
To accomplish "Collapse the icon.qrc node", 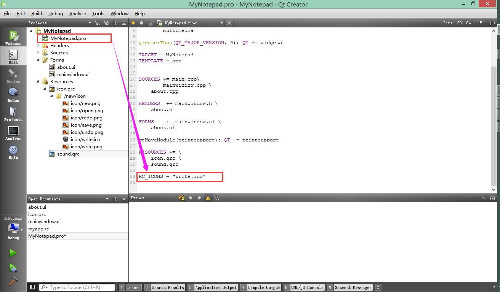I will (45, 89).
